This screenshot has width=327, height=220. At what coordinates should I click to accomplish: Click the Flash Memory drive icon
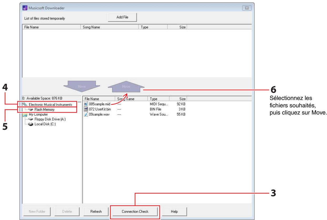pos(31,109)
